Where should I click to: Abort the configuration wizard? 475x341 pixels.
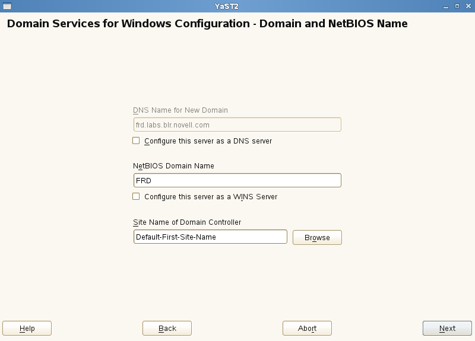307,329
